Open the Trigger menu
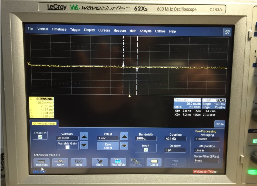Viewport: 257px width, 186px height. 75,30
